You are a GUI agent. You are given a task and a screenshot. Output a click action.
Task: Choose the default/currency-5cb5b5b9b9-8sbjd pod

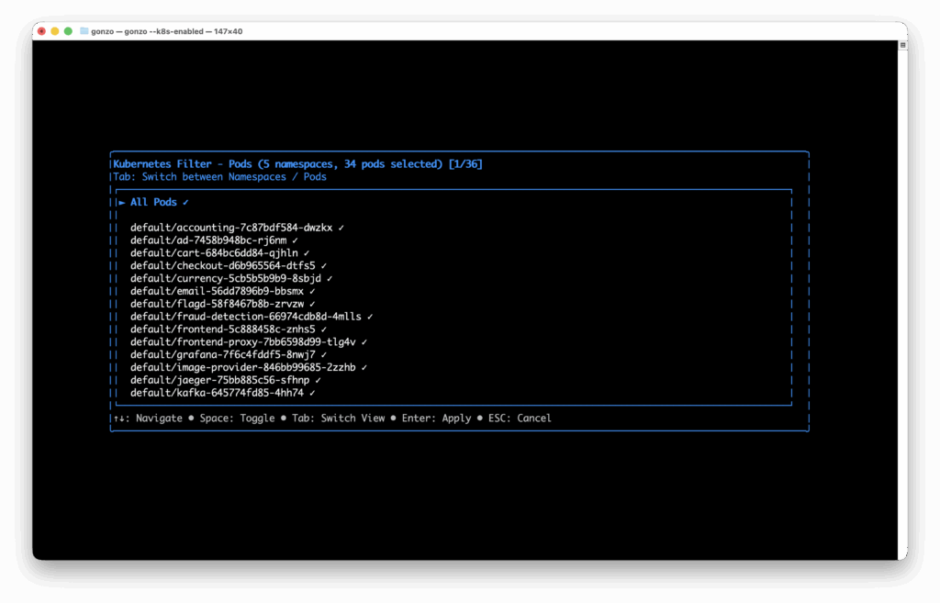click(225, 279)
